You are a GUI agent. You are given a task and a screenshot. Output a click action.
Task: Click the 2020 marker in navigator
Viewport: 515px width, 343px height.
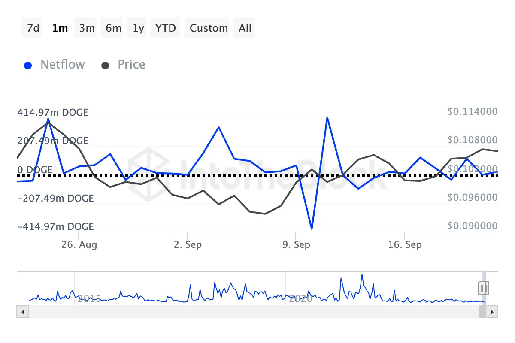click(300, 298)
